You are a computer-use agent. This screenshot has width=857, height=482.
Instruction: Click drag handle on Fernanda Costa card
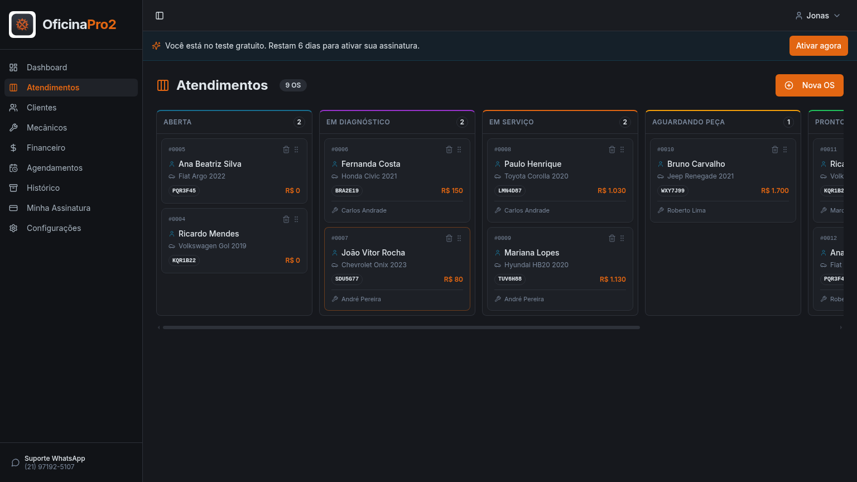click(x=459, y=150)
